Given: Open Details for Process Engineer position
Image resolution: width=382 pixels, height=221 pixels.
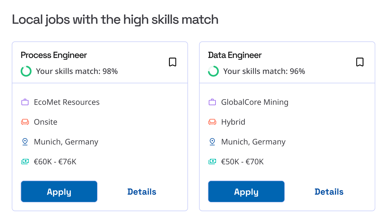Looking at the screenshot, I should (x=142, y=192).
